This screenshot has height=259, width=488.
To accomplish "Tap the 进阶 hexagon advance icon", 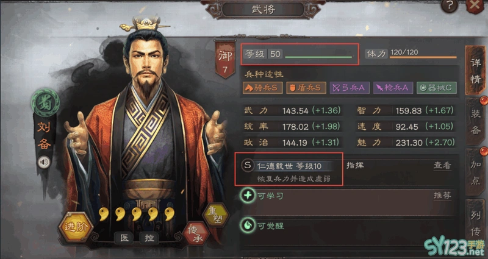I will click(76, 227).
